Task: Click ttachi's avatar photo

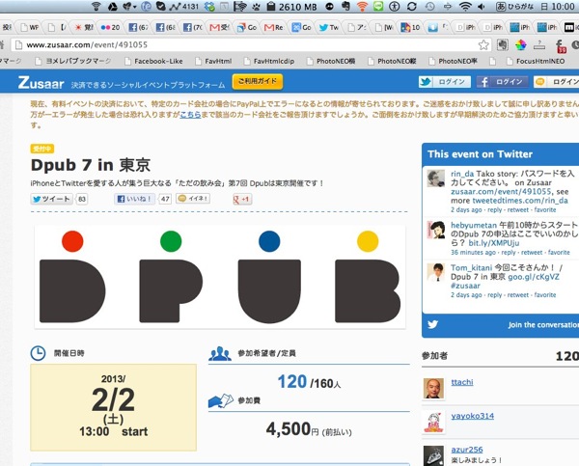Action: pyautogui.click(x=433, y=389)
